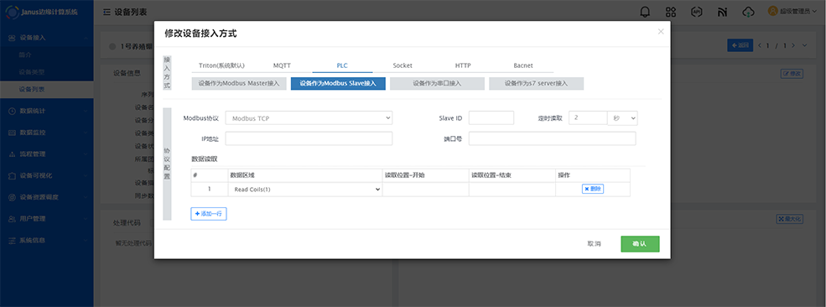The image size is (826, 307).
Task: Click the Janus logo in the sidebar
Action: click(12, 12)
